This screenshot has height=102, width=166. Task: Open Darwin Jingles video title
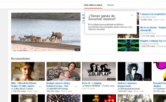[x=159, y=85]
